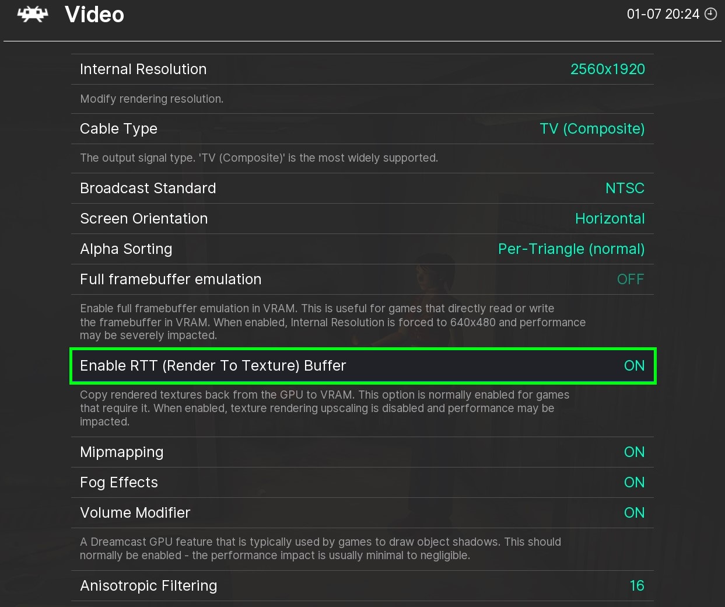Toggle the Volume Modifier ON value
Viewport: 725px width, 607px height.
coord(634,513)
